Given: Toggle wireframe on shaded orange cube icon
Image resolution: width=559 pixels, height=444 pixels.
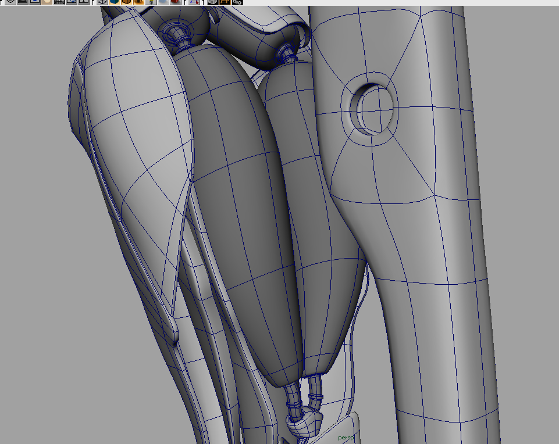Looking at the screenshot, I should pyautogui.click(x=127, y=2).
